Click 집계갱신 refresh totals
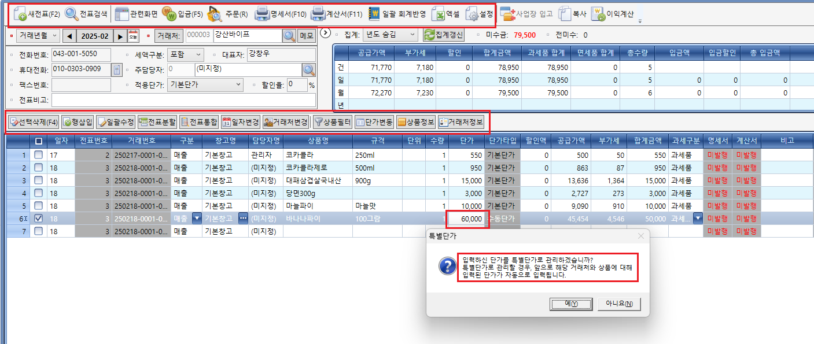This screenshot has width=814, height=344. (x=444, y=35)
